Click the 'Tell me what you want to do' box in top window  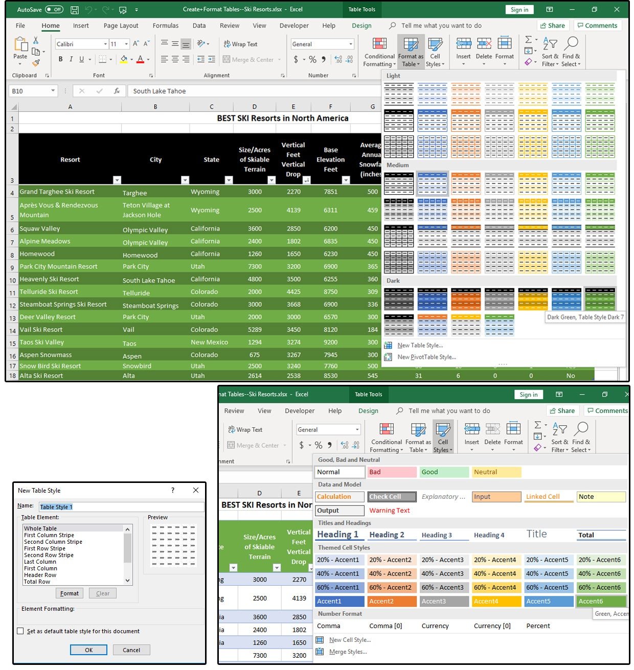point(441,26)
